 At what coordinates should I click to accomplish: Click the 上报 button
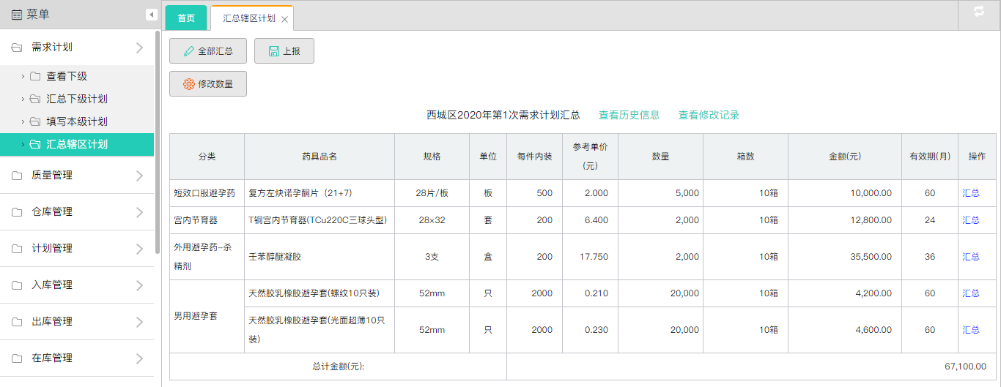[284, 51]
